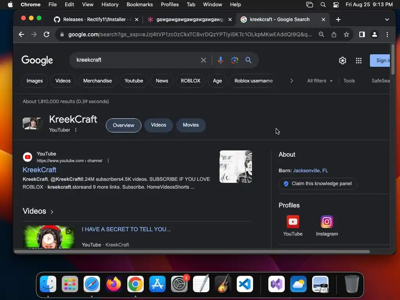Close the kreekcraft Google Search tab
The width and height of the screenshot is (400, 300).
click(323, 20)
